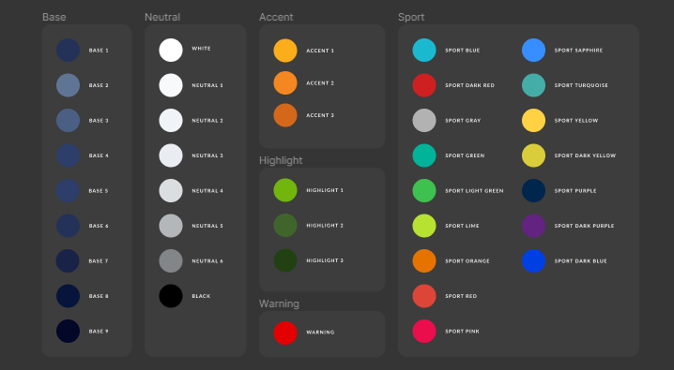Screen dimensions: 674x370
Task: Select the Sport Sapphire swatch
Action: tap(533, 51)
